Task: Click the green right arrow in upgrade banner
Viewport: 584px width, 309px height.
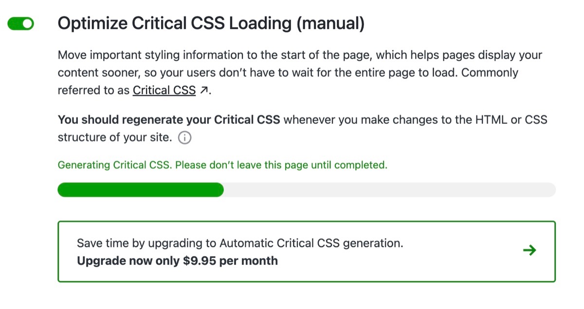Action: click(529, 251)
